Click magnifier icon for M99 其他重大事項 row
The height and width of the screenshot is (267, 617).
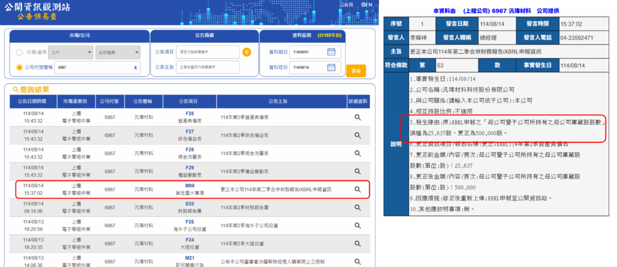(357, 189)
